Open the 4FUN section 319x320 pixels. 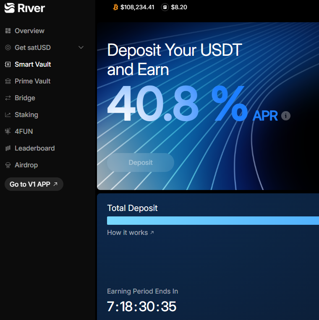(x=24, y=131)
